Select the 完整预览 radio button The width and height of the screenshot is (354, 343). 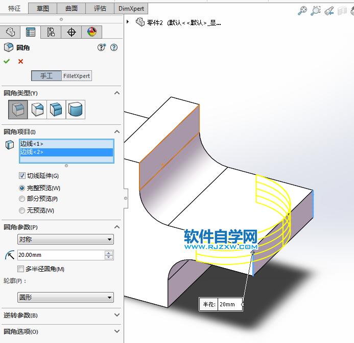pyautogui.click(x=22, y=188)
